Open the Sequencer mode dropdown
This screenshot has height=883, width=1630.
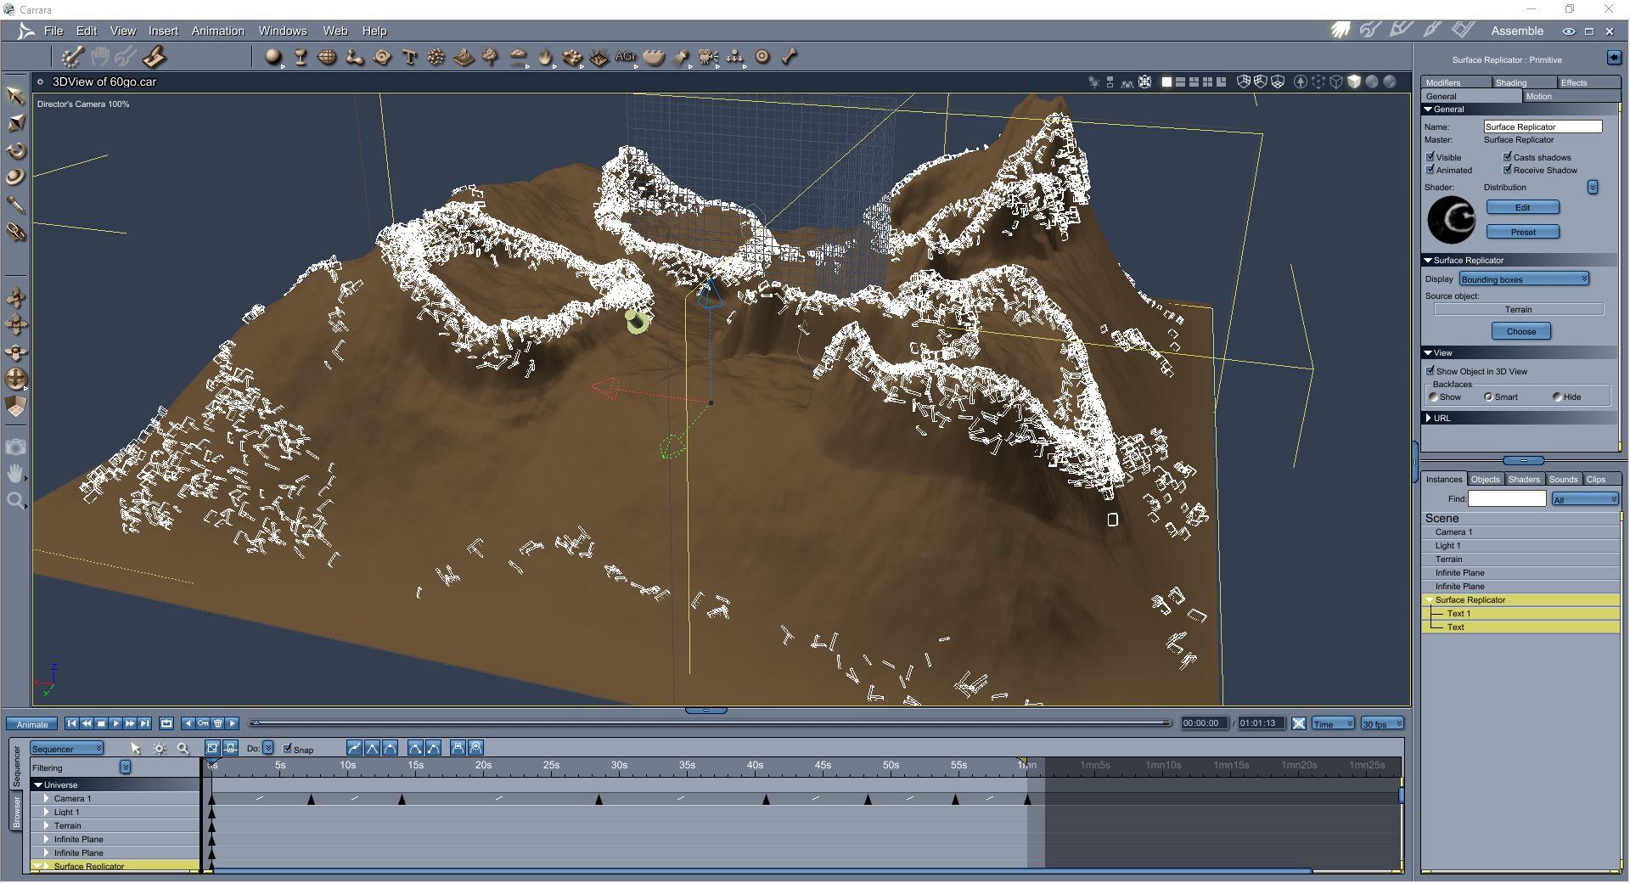67,748
